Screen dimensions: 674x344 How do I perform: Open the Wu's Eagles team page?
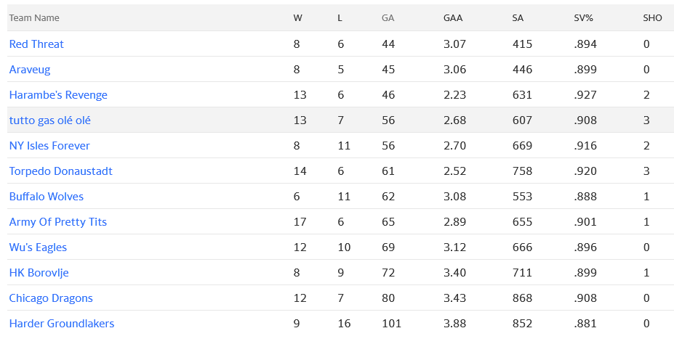pos(38,247)
